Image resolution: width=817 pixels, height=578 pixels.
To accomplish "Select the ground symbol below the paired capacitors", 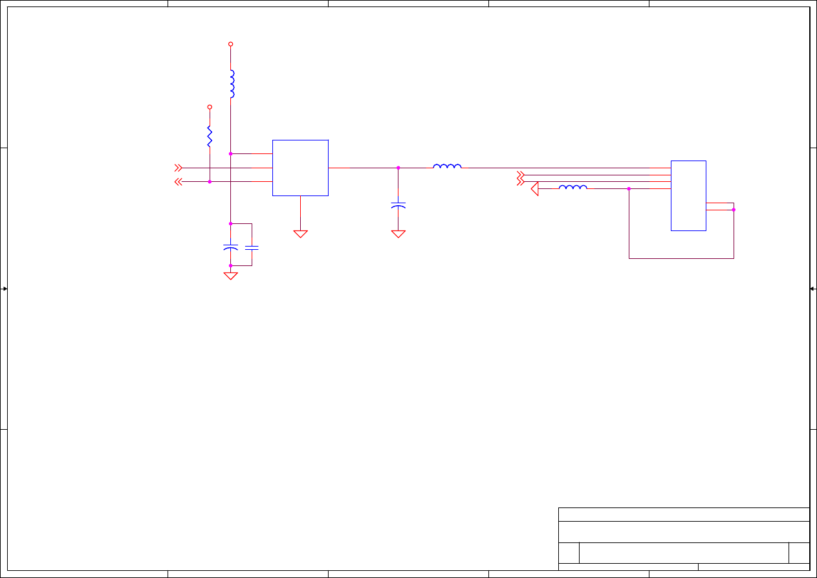I will point(230,276).
